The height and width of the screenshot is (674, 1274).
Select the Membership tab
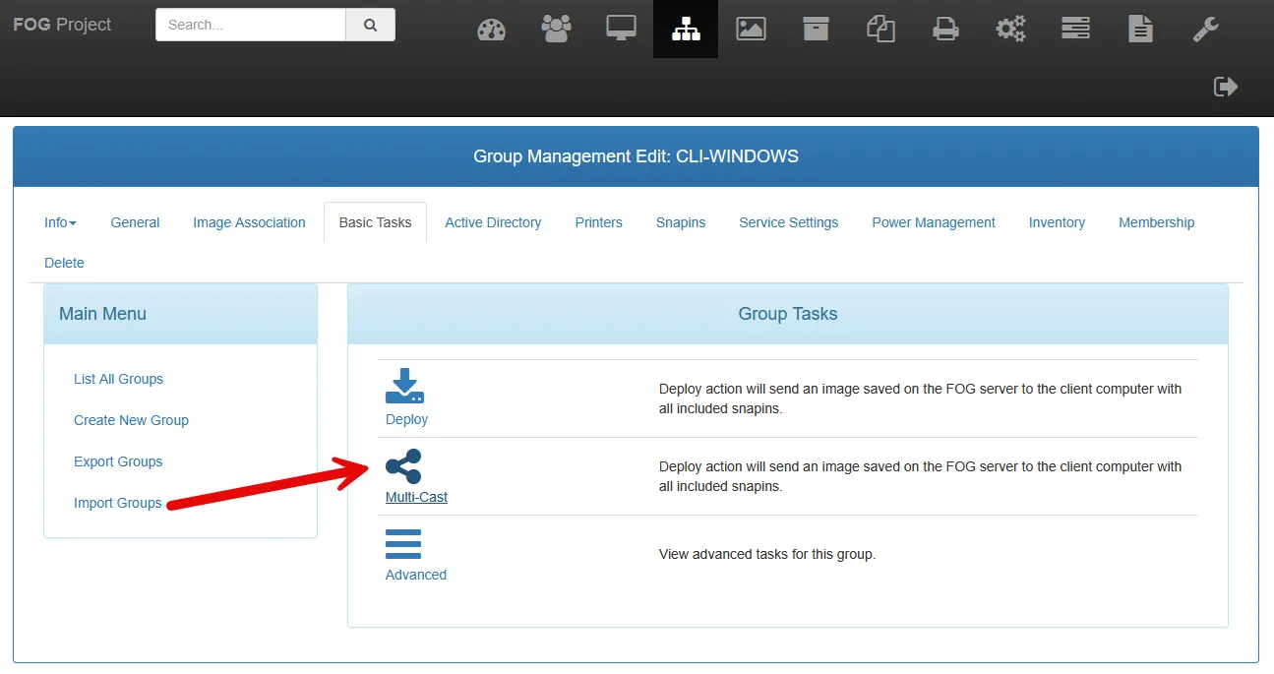coord(1156,222)
